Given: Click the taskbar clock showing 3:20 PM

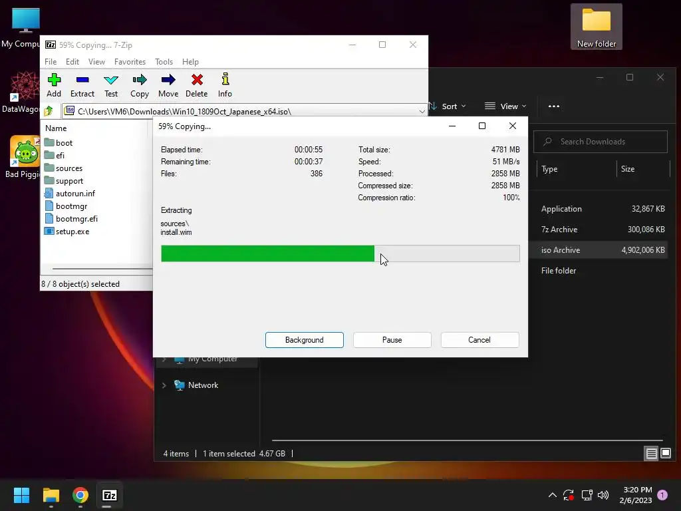Looking at the screenshot, I should [636, 495].
